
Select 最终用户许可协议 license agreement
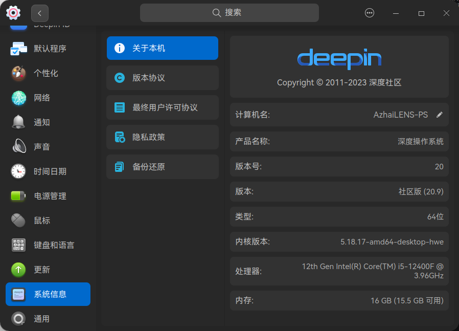point(162,107)
